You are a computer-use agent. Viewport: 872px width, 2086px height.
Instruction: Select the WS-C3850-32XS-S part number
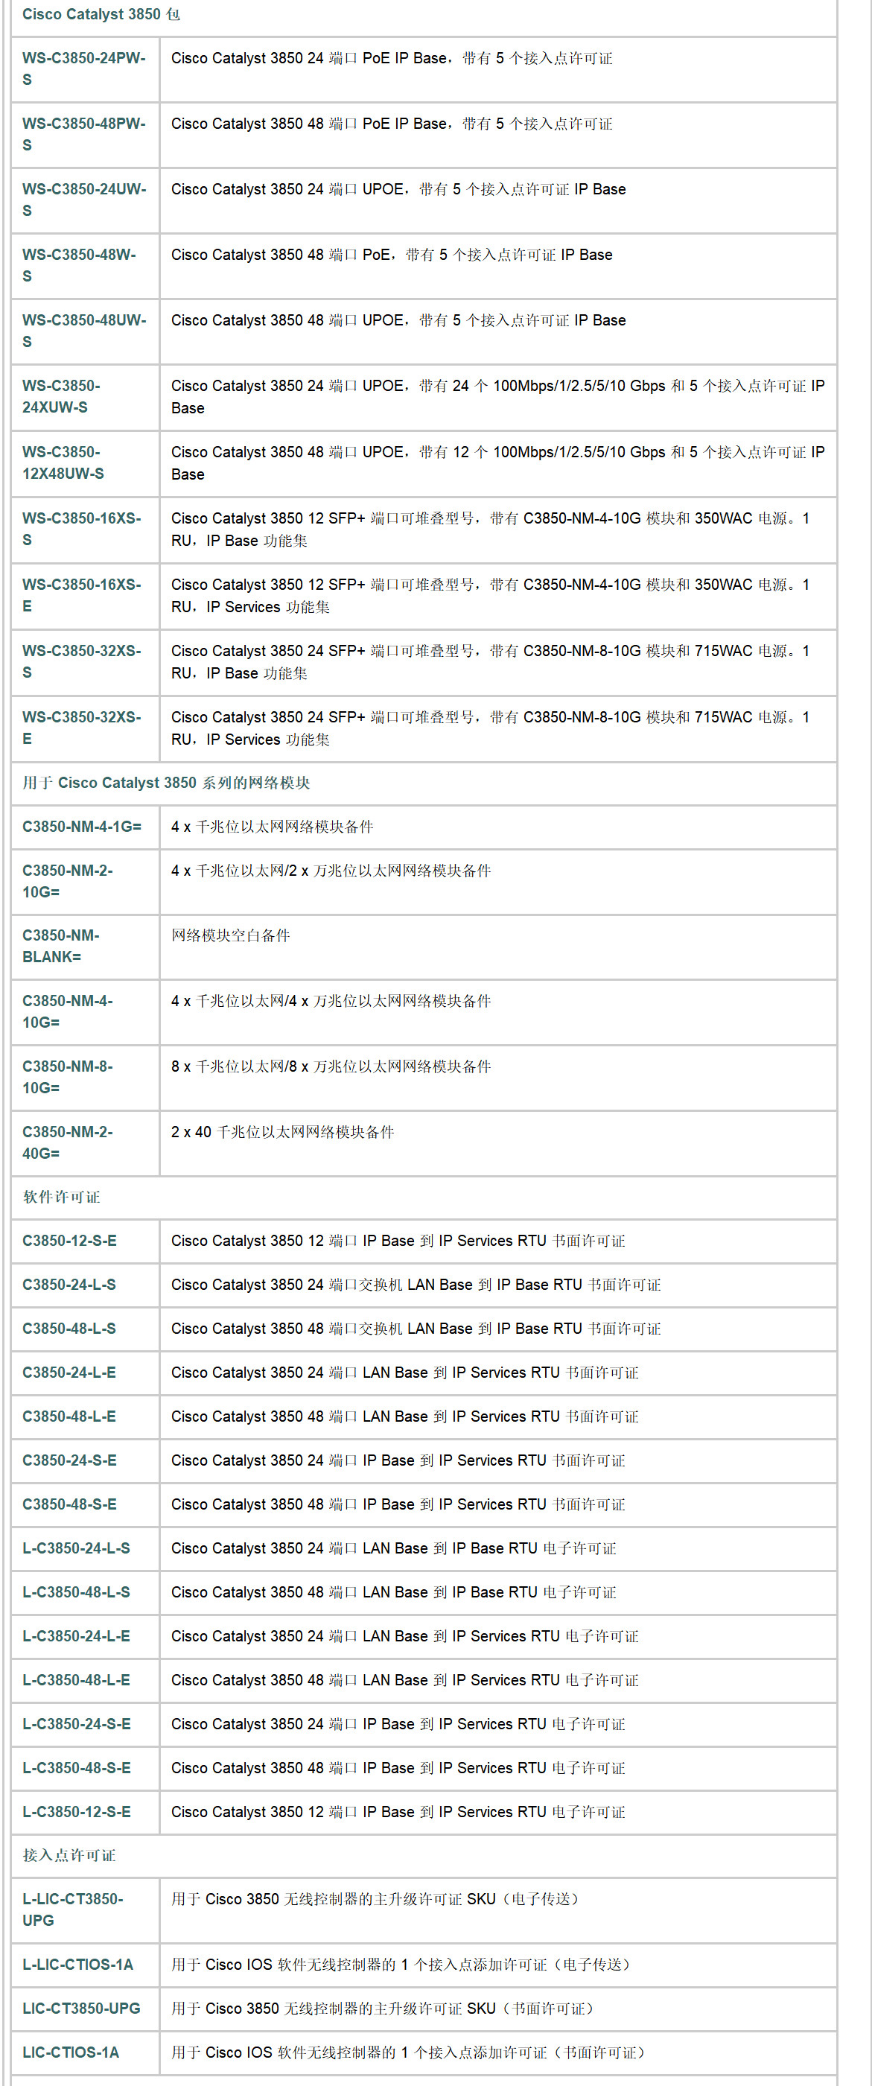coord(81,661)
